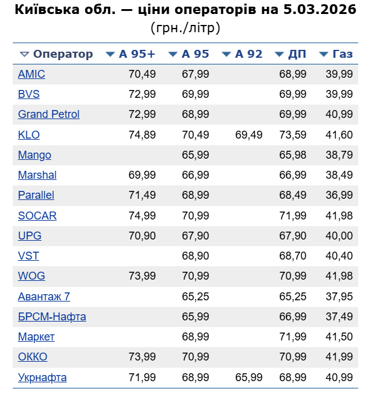Screen dimensions: 371x400
Task: Sort by A 95+ header text
Action: pos(137,54)
